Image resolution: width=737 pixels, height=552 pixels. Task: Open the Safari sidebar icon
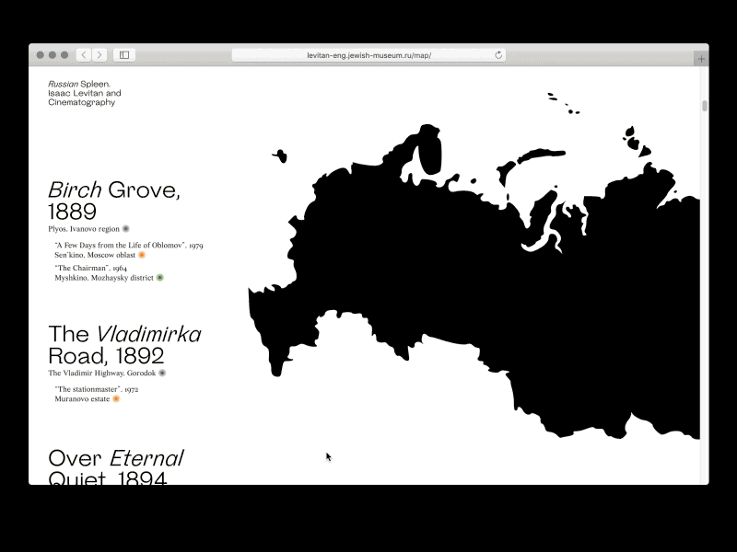(123, 54)
